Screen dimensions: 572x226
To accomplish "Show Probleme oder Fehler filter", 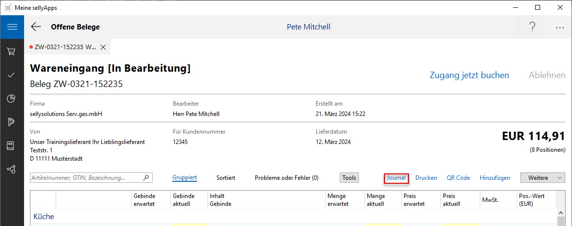I will (286, 178).
